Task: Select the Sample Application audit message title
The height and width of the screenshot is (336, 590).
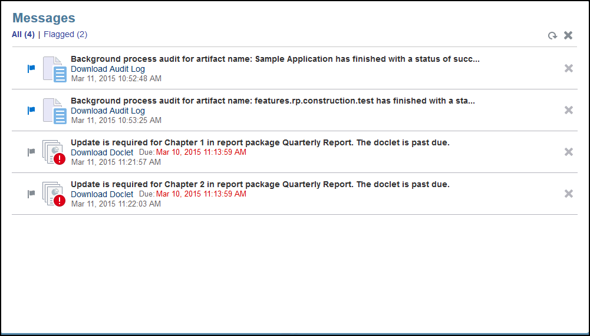Action: (x=275, y=59)
